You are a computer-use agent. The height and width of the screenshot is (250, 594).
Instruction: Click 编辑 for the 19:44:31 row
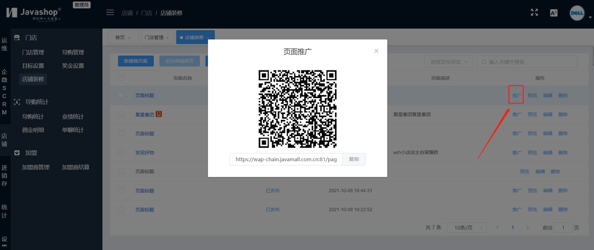[548, 190]
